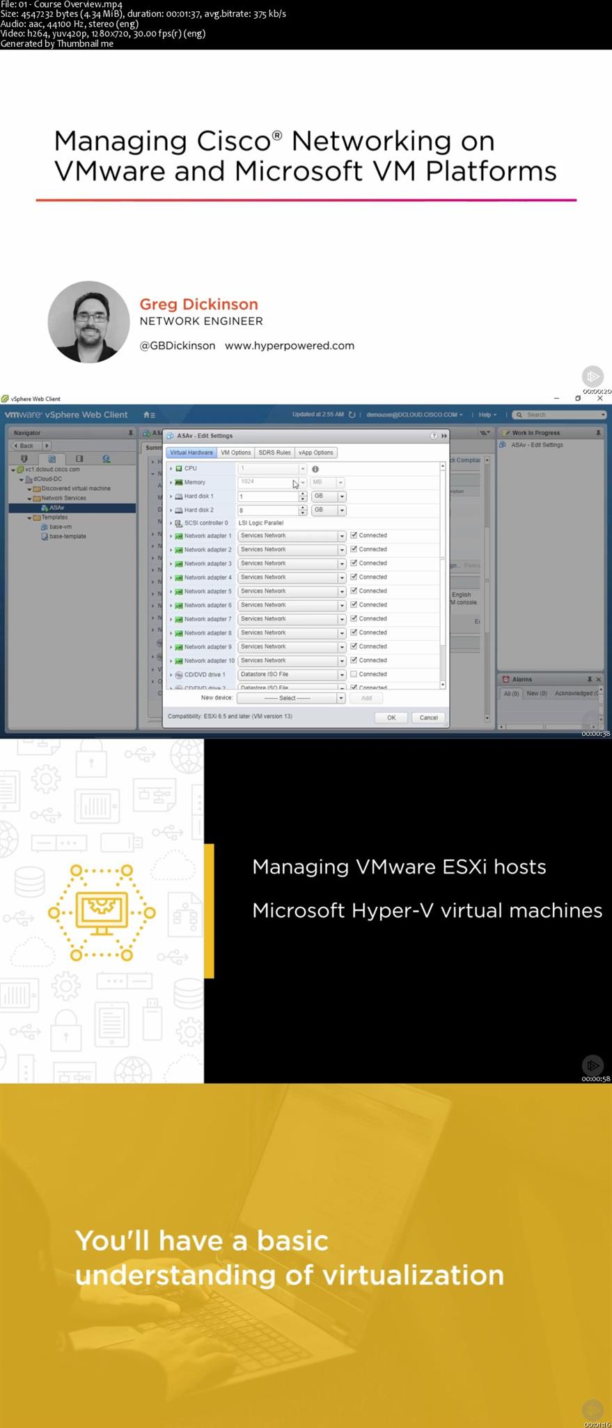612x1428 pixels.
Task: Close the Alarms panel
Action: (599, 679)
